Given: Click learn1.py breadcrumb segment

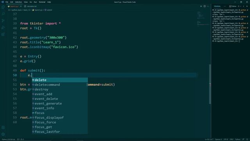Looking at the screenshot, I should [x=39, y=10].
